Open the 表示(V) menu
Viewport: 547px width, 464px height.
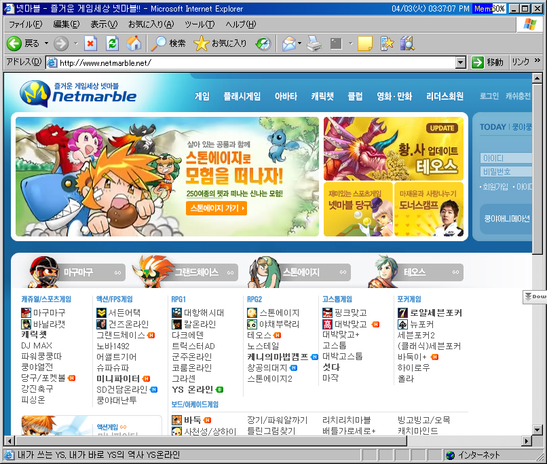(103, 24)
